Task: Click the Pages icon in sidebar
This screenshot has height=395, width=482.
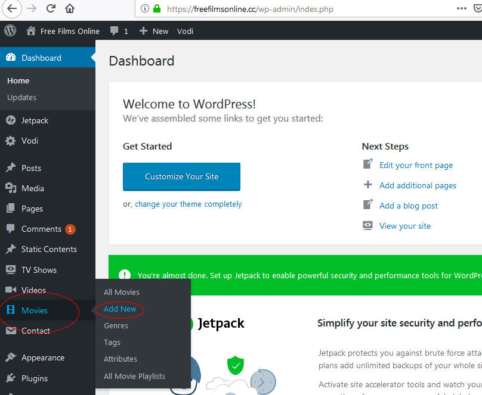Action: (x=11, y=208)
